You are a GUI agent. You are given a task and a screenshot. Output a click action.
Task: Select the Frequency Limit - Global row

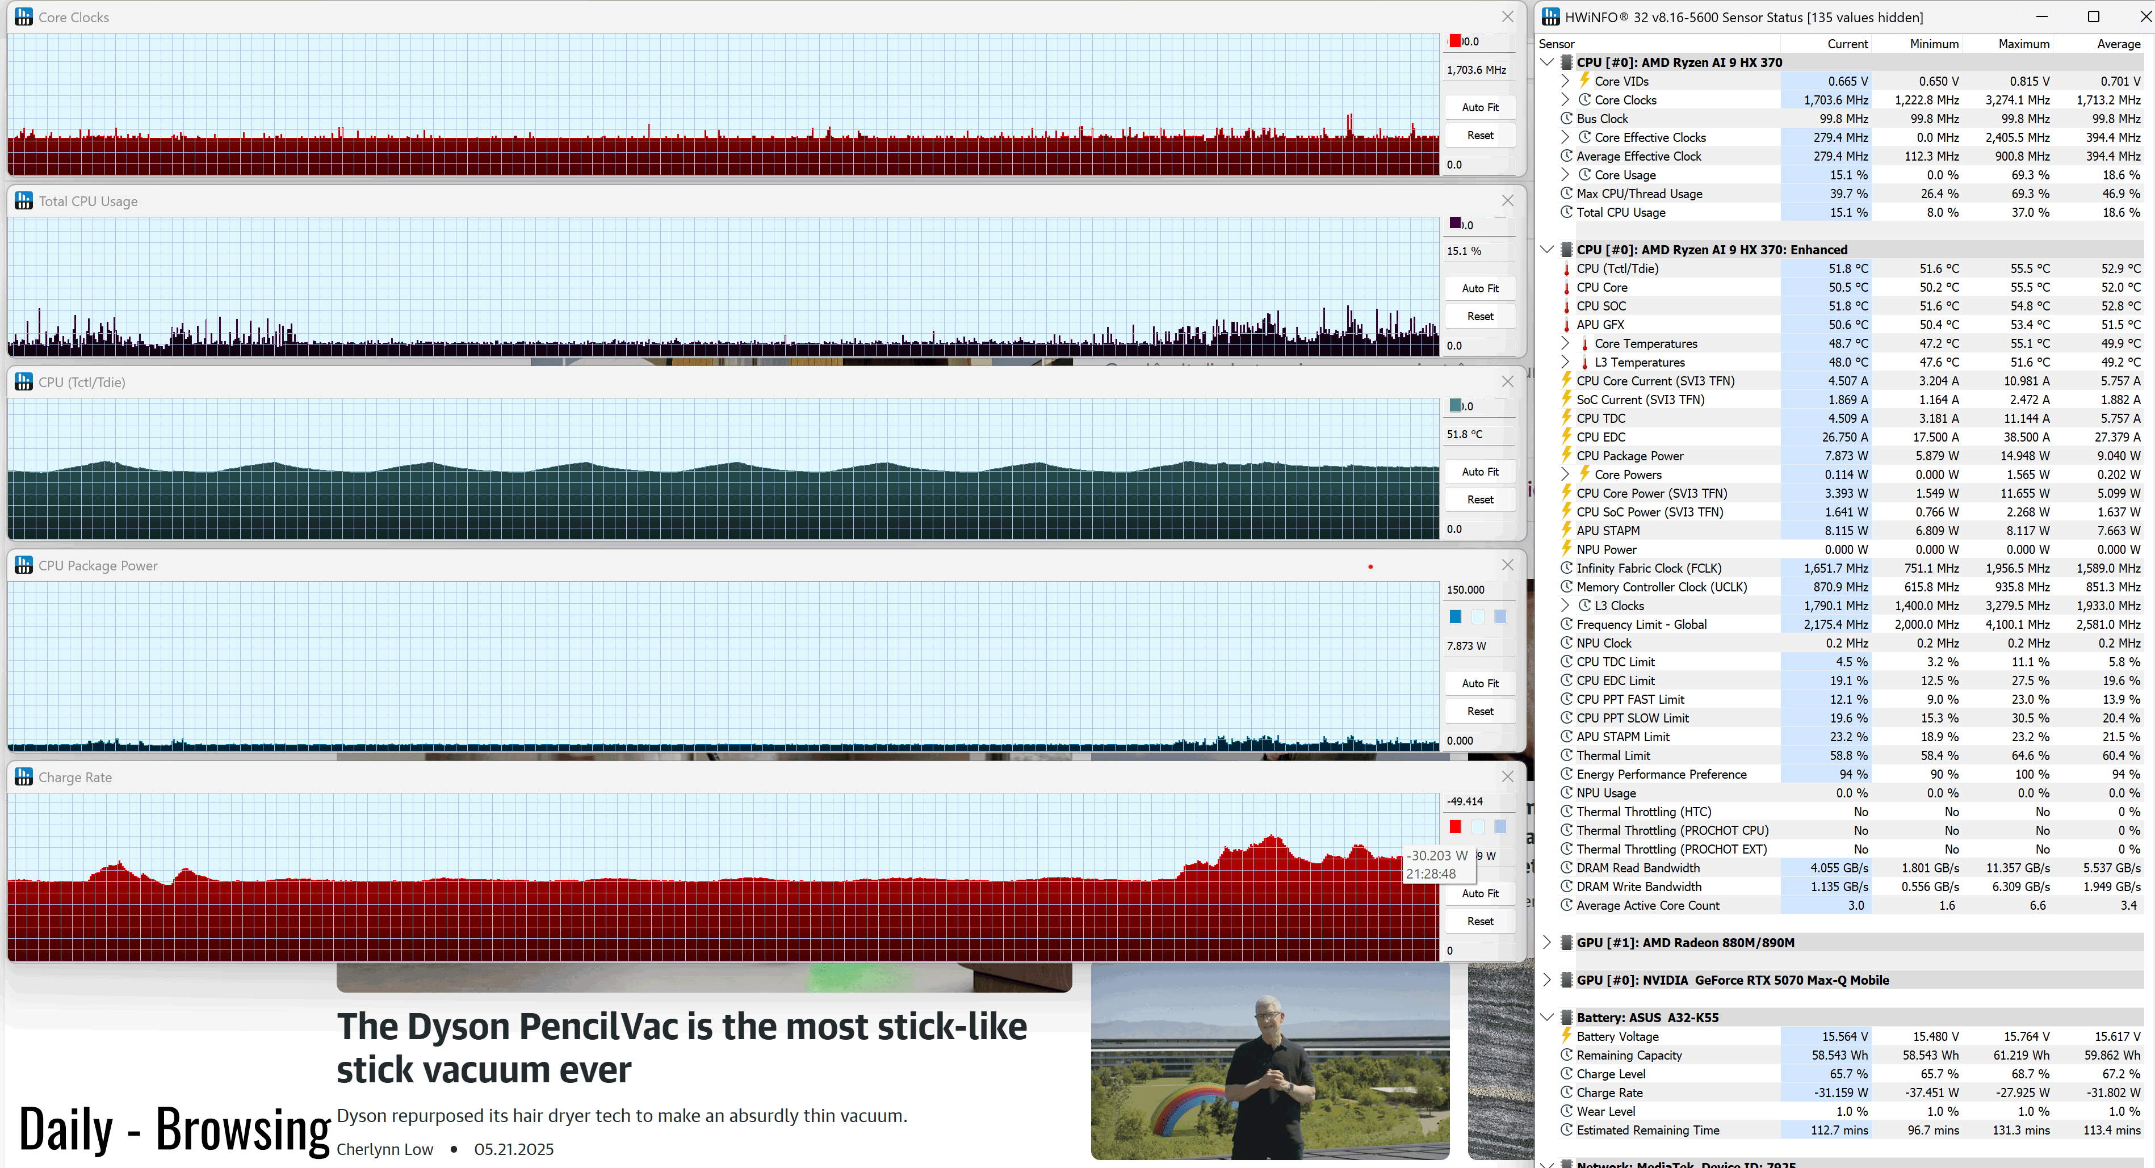(1840, 624)
